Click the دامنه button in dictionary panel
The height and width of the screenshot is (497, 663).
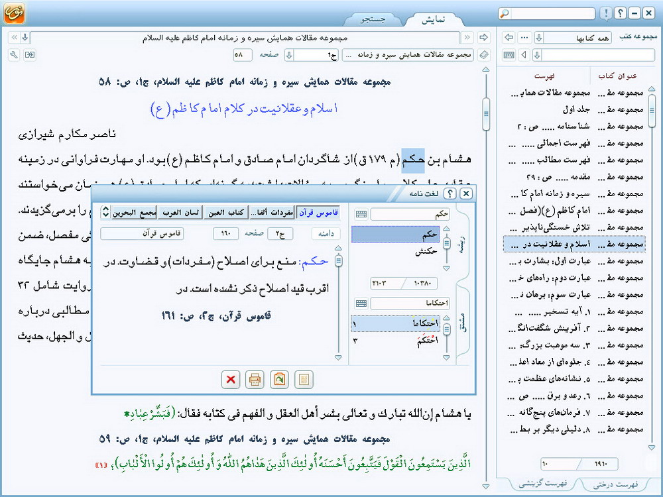tap(326, 233)
